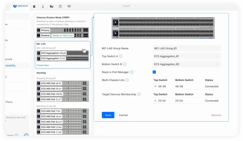
Task: Select the Multi-Chassis Link 49-50 top switch cell
Action: pyautogui.click(x=162, y=86)
